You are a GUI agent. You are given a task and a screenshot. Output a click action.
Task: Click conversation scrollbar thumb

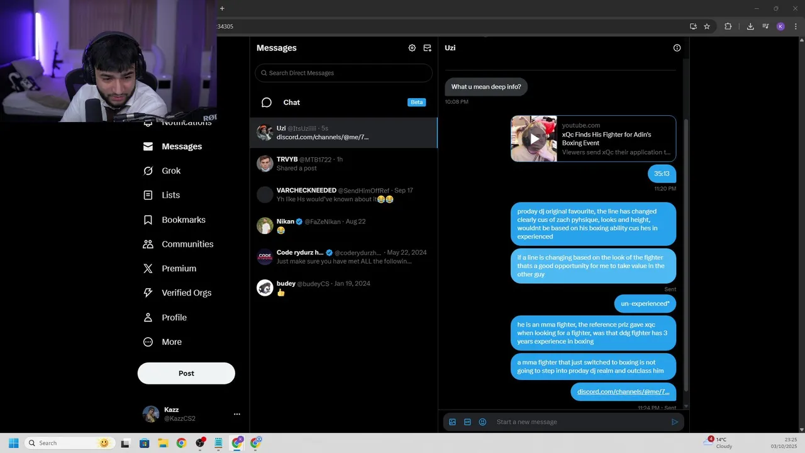686,255
